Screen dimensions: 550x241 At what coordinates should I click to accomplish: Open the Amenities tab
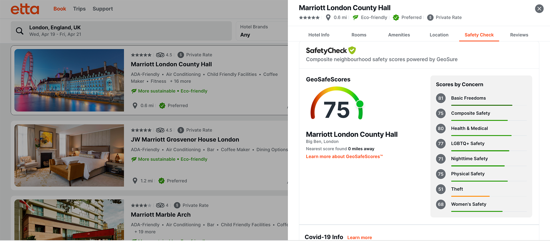(x=399, y=35)
